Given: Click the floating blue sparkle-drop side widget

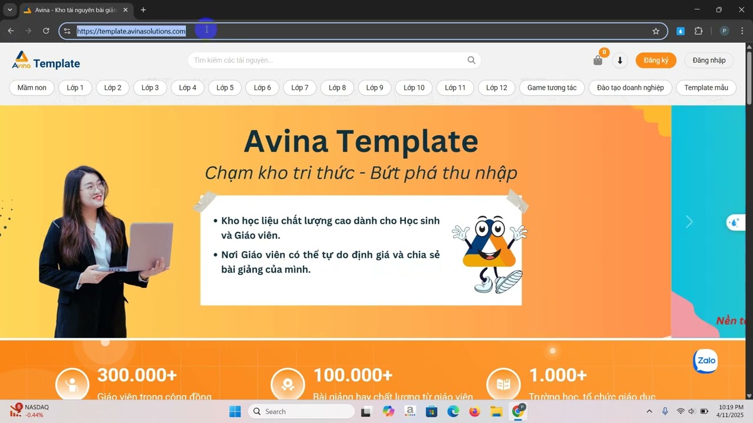Looking at the screenshot, I should pyautogui.click(x=736, y=222).
